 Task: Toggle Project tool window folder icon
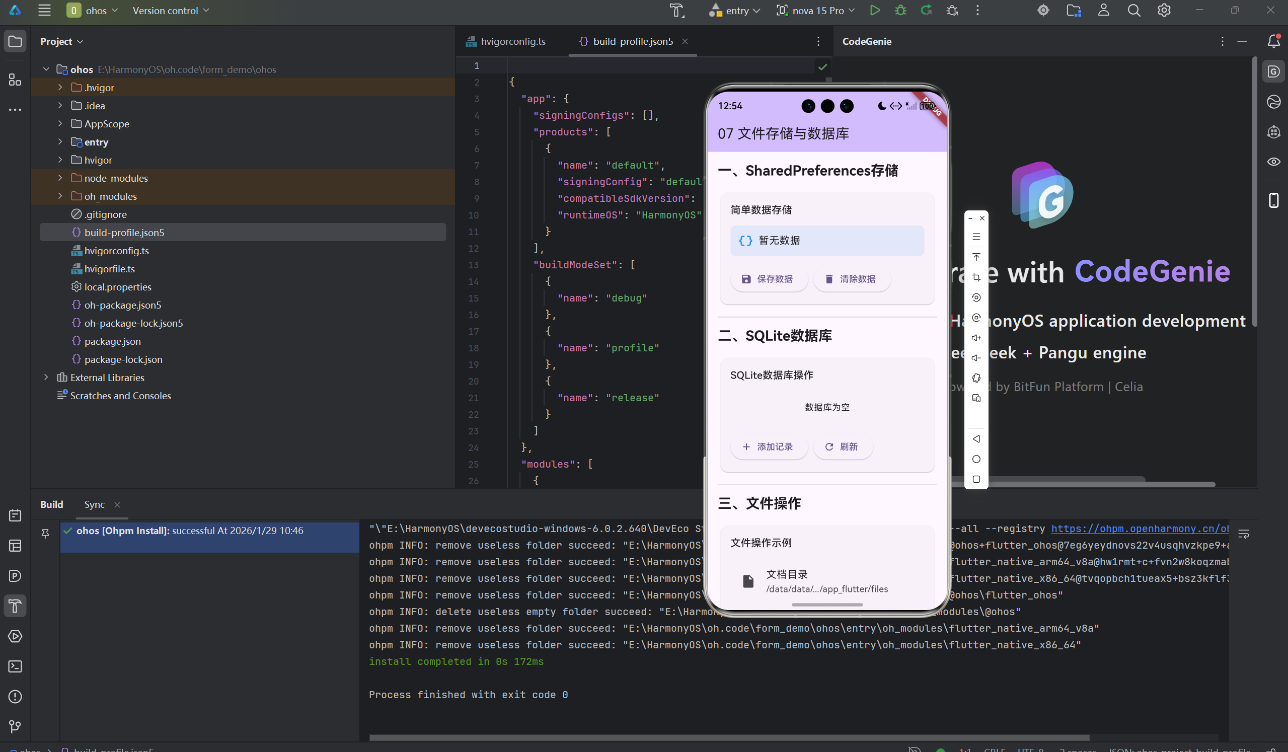[15, 41]
